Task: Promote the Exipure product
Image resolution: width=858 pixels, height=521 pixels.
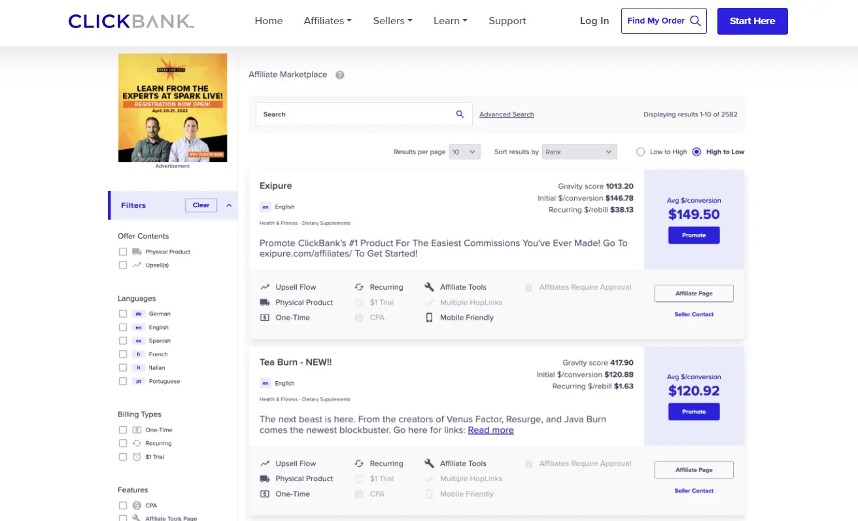Action: click(x=694, y=235)
